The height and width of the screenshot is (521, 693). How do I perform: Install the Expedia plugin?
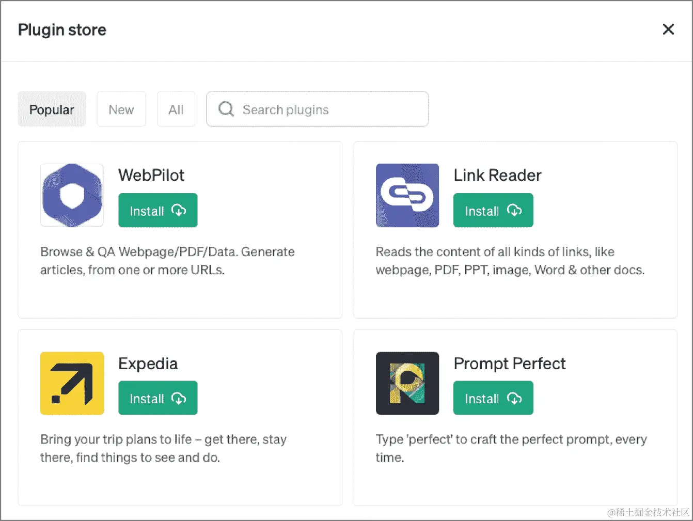point(158,398)
